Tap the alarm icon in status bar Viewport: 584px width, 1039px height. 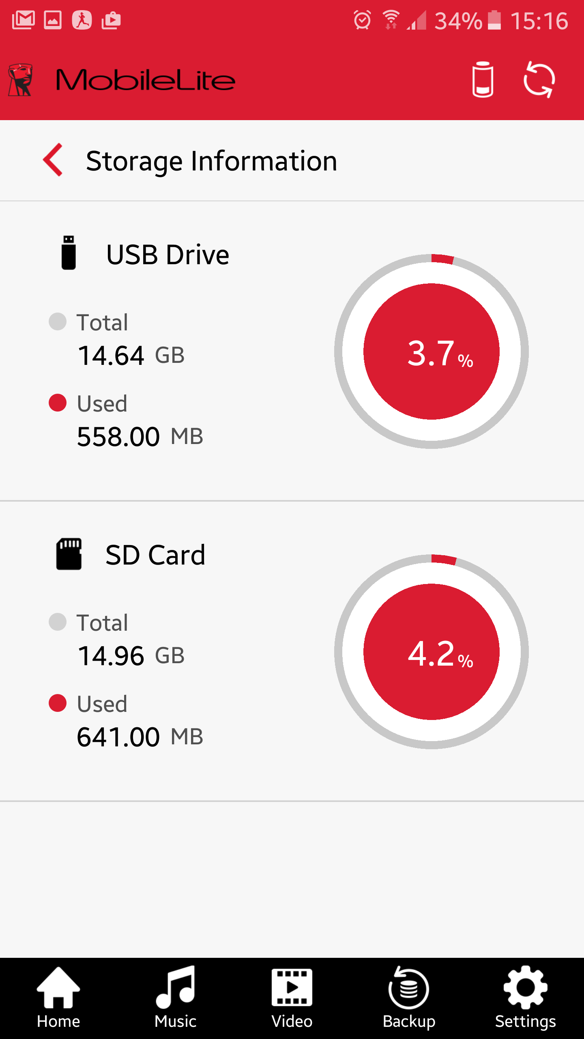(x=362, y=20)
